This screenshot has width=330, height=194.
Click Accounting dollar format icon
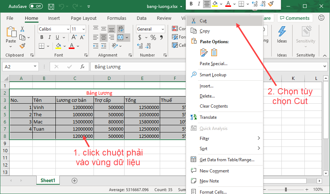140,37
